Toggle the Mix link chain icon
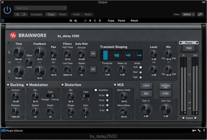The height and width of the screenshot is (140, 207). click(169, 62)
